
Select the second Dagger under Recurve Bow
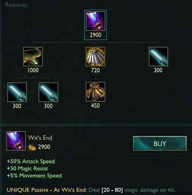[x=48, y=92]
